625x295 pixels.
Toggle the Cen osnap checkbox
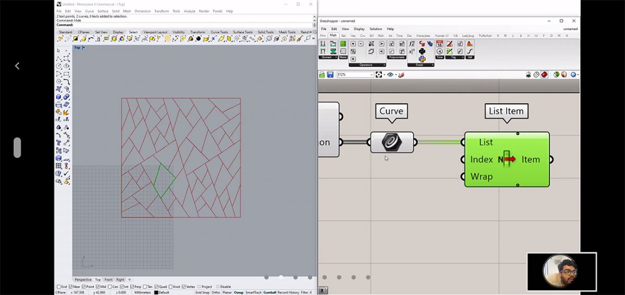pyautogui.click(x=111, y=287)
